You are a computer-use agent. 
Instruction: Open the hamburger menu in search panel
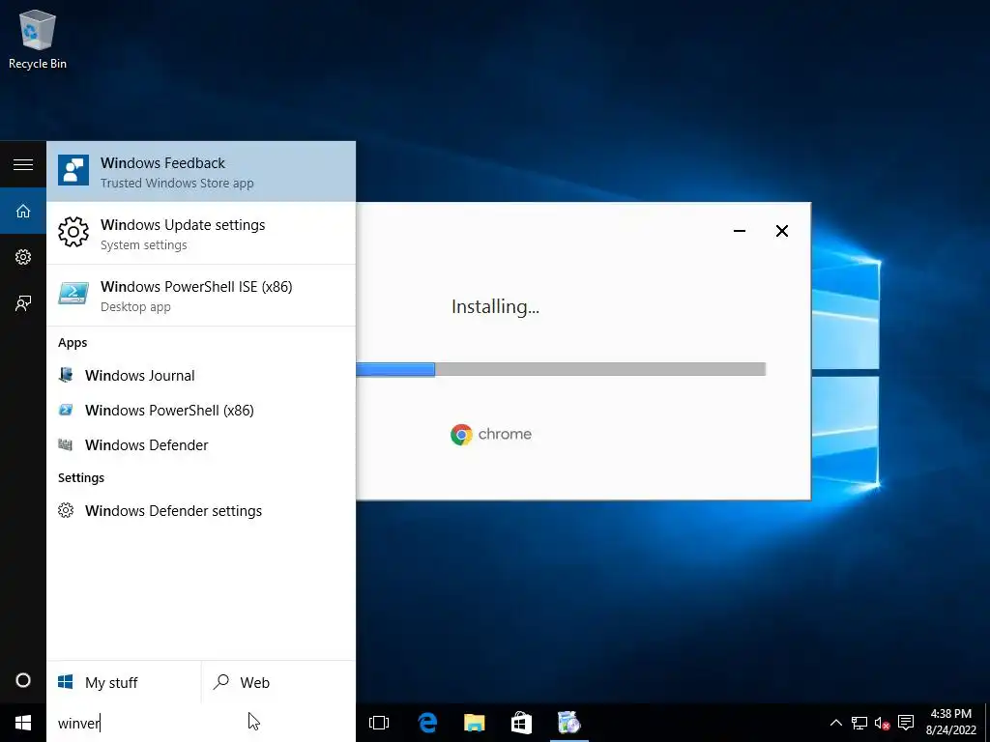point(23,164)
